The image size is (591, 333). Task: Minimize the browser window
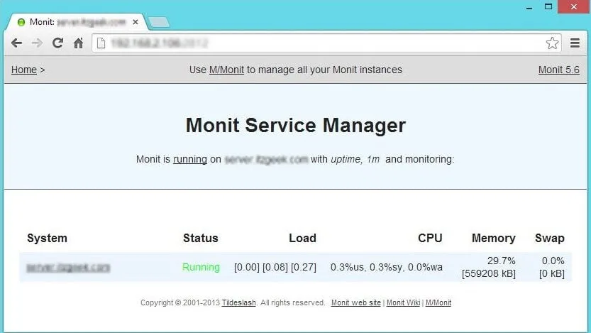coord(529,7)
